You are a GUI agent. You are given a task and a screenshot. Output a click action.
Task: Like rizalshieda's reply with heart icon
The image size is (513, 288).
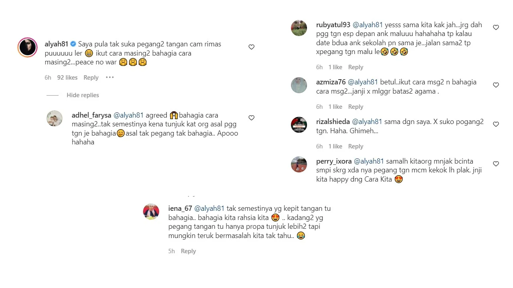[x=496, y=124]
